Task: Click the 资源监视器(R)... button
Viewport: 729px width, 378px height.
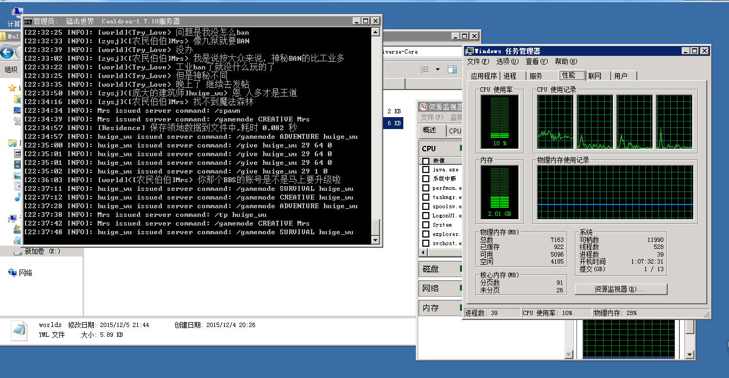Action: 620,290
